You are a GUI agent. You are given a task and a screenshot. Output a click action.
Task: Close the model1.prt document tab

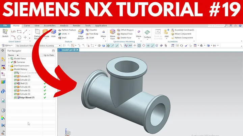(x=77, y=50)
